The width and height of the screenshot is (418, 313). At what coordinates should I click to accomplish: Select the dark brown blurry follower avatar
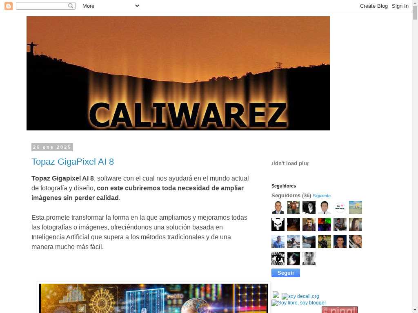(x=293, y=225)
